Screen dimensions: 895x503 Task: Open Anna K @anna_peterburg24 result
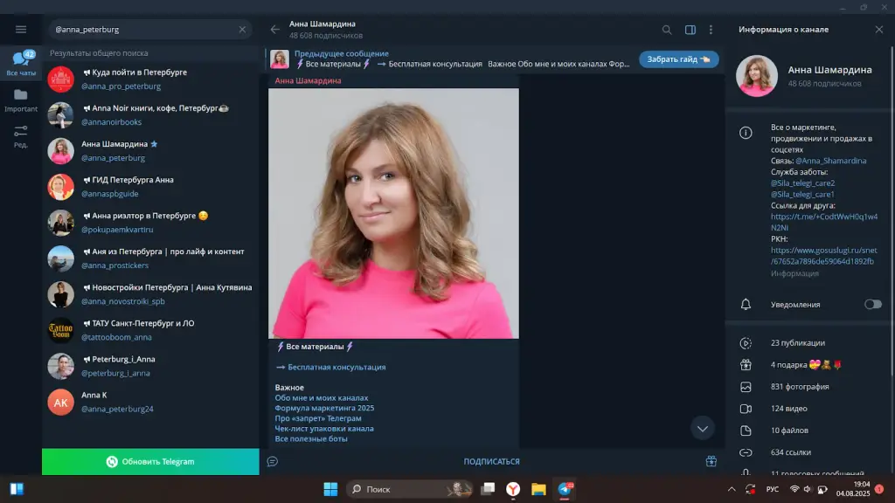pyautogui.click(x=150, y=402)
